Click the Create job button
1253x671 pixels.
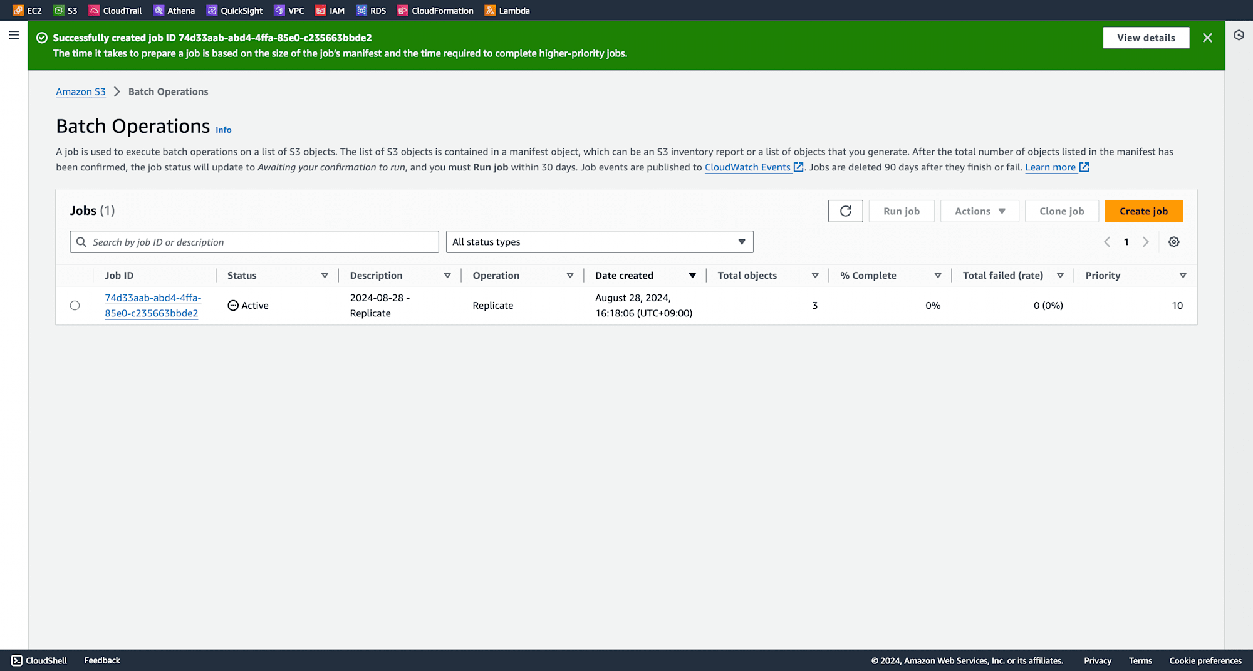(x=1143, y=211)
